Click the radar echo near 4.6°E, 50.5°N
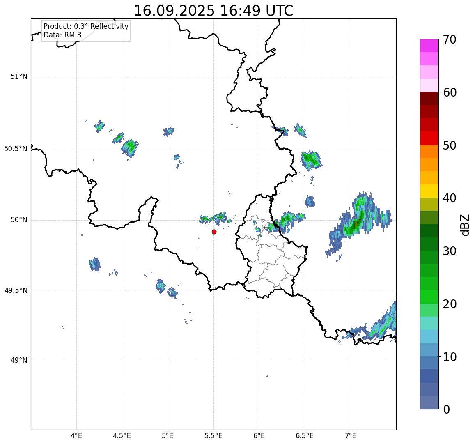475x444 pixels. [130, 148]
